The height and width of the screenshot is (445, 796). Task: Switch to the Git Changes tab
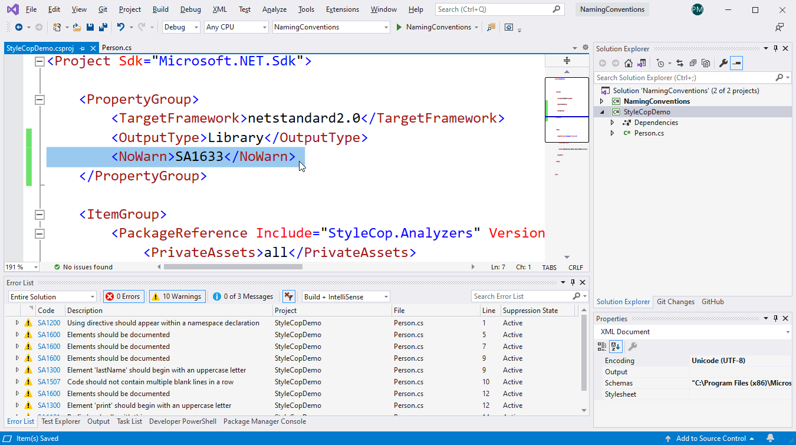[676, 302]
